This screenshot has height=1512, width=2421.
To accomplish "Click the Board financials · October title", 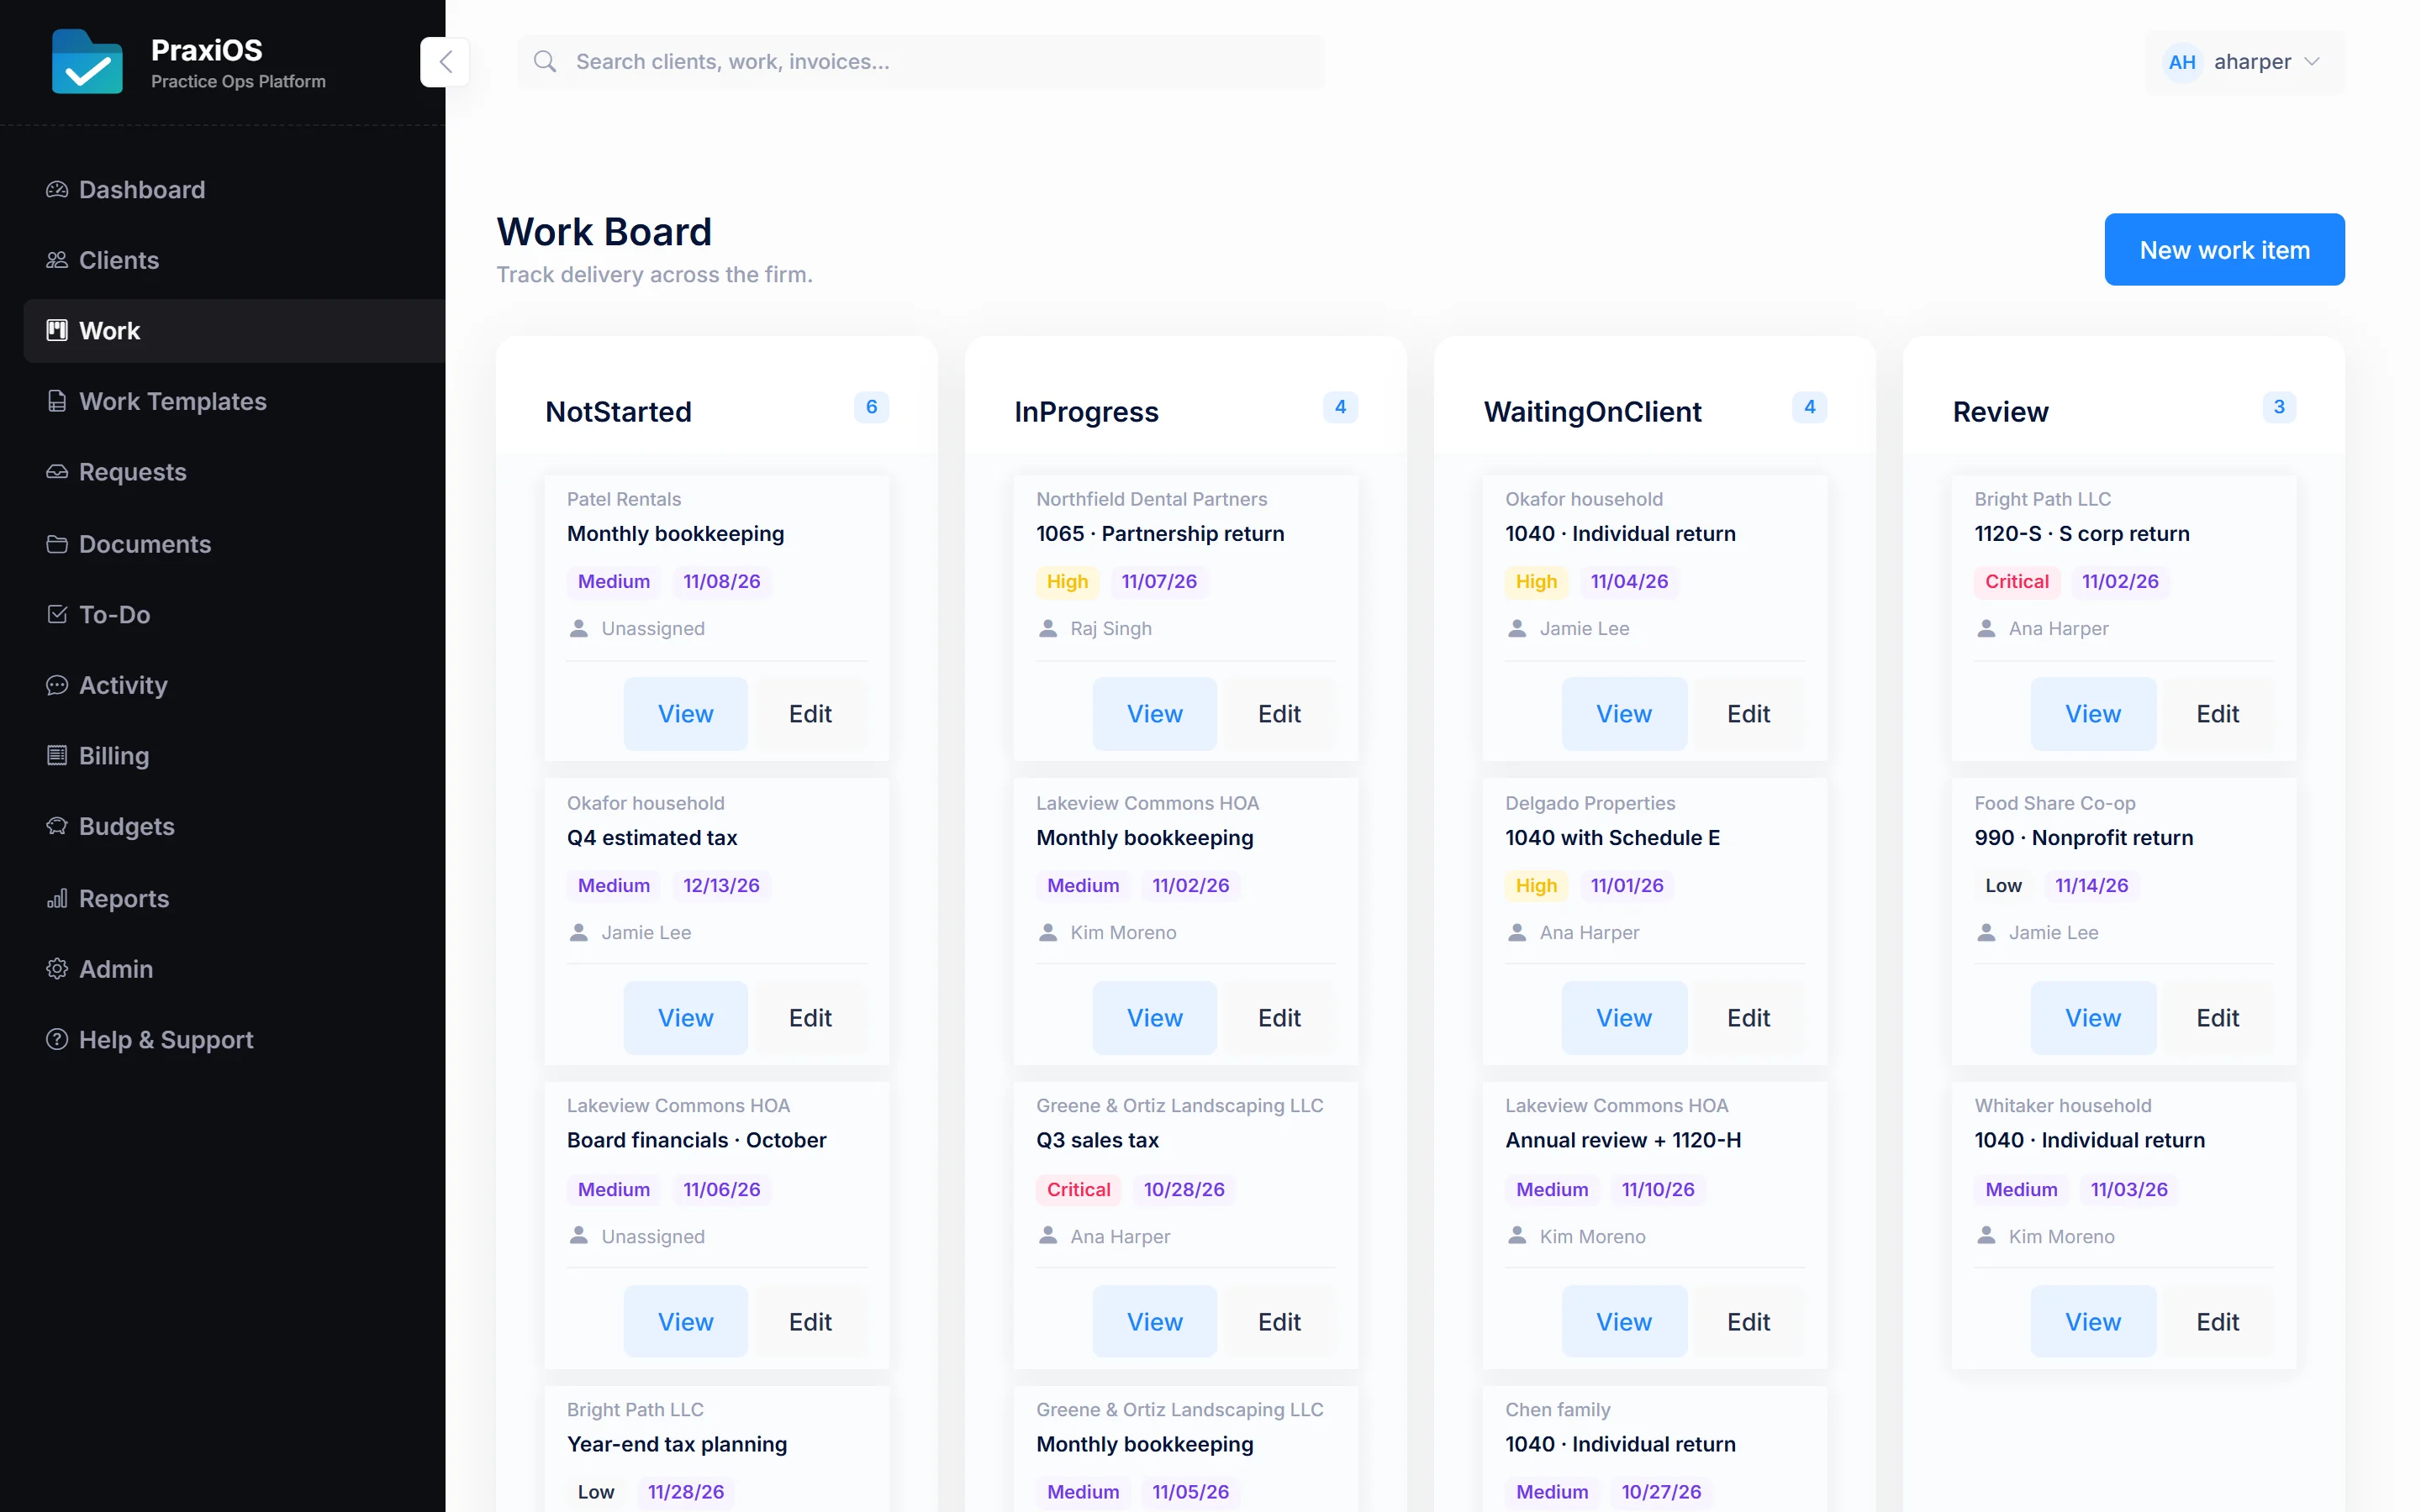I will pyautogui.click(x=696, y=1140).
